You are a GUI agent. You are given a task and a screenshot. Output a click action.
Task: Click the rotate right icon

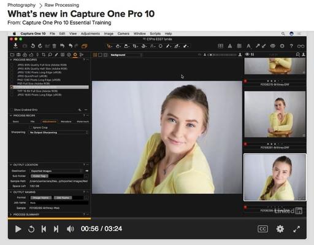click(40, 46)
